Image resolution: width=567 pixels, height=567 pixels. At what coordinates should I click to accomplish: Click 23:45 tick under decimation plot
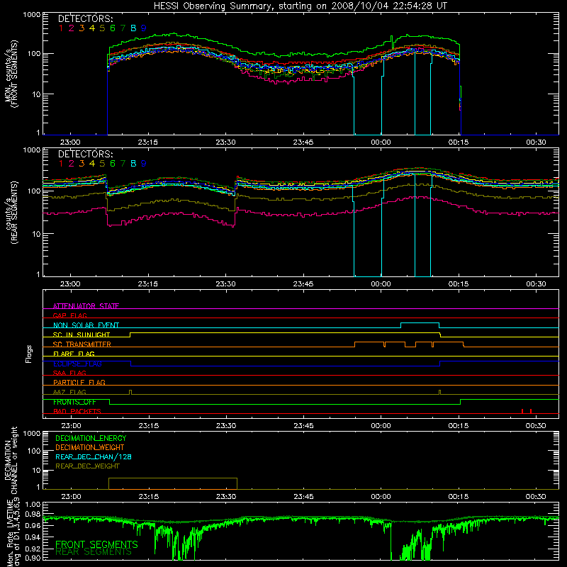(x=303, y=497)
